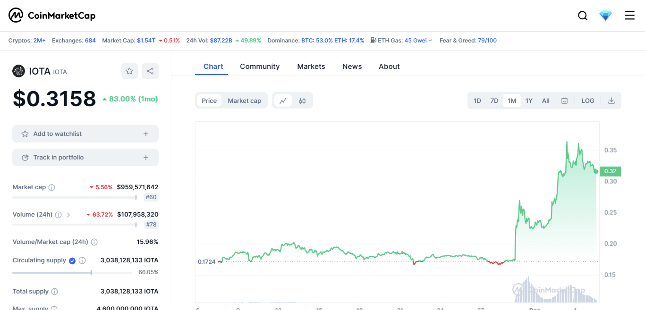The image size is (645, 310).
Task: Switch to line chart view
Action: 283,101
